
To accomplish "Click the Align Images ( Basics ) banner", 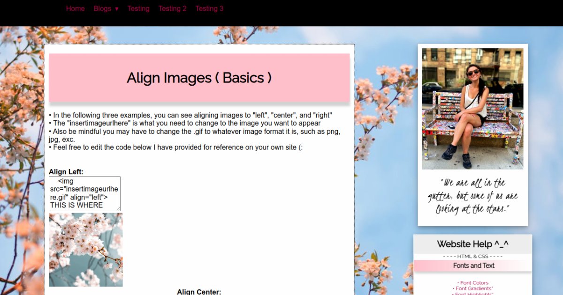I will (199, 78).
